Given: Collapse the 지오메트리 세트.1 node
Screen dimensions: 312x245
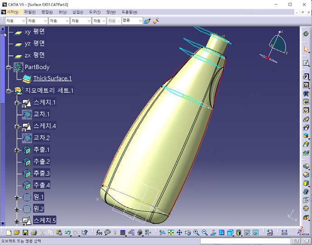Looking at the screenshot, I should tap(8, 91).
